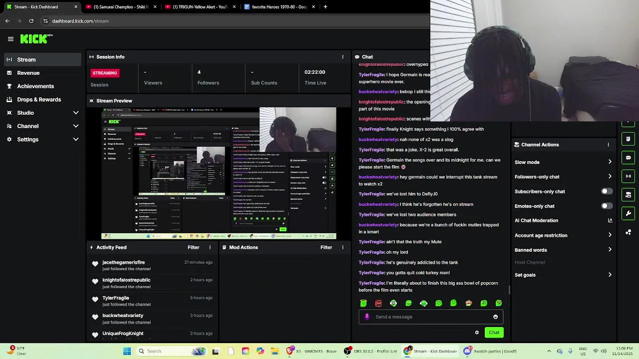Image resolution: width=639 pixels, height=359 pixels.
Task: Open Windows Start menu
Action: [x=127, y=351]
